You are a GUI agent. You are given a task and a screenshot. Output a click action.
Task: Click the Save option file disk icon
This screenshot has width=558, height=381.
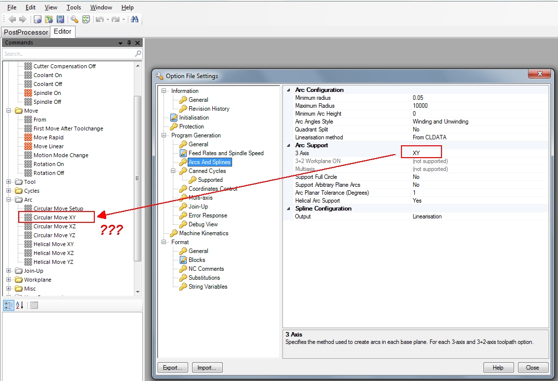tap(61, 19)
